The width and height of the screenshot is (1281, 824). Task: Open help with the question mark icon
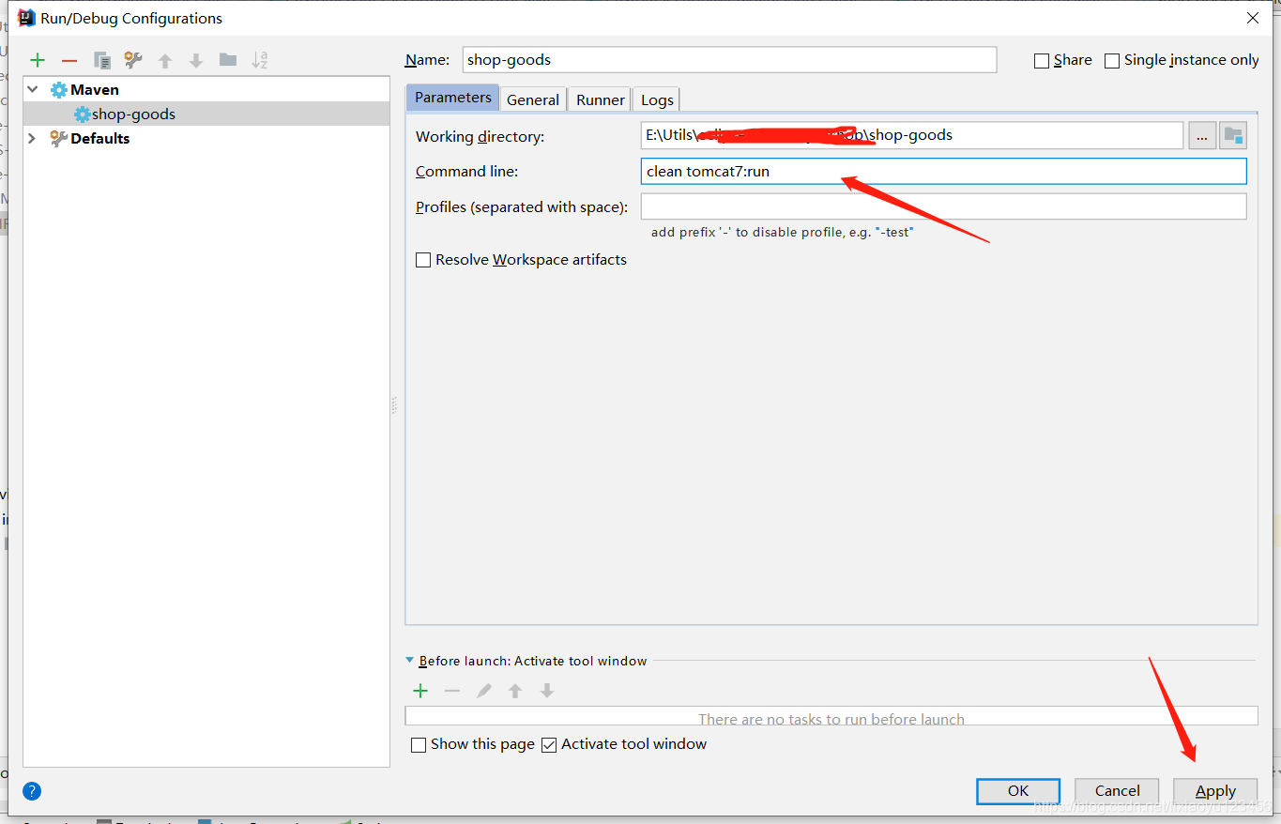point(32,791)
